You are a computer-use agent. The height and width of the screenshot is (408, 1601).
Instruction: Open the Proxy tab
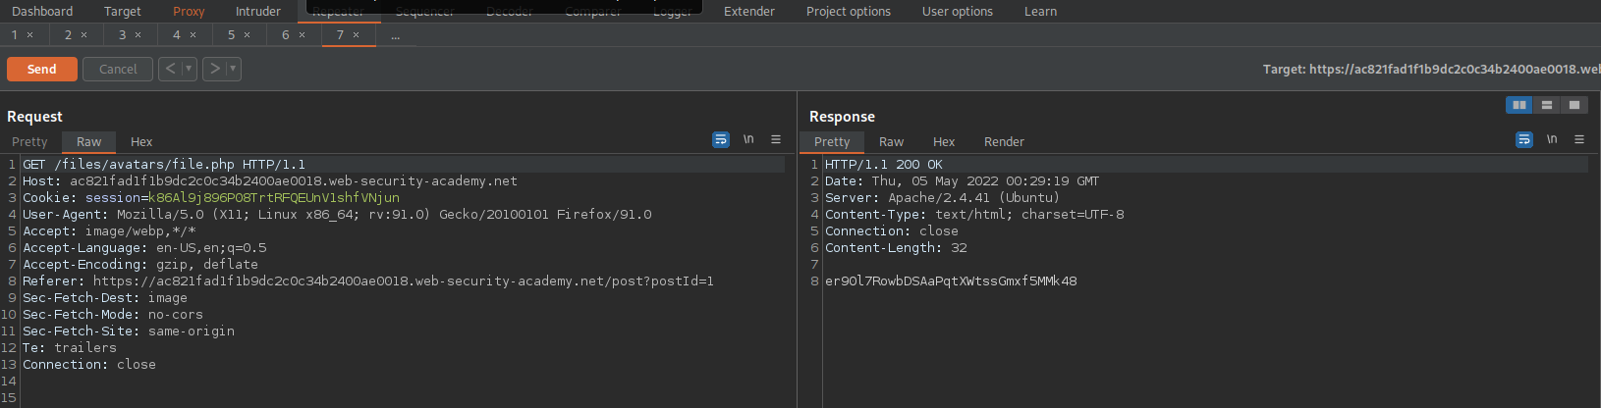pyautogui.click(x=189, y=12)
